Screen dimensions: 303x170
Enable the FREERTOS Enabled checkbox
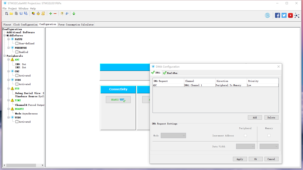click(x=17, y=52)
